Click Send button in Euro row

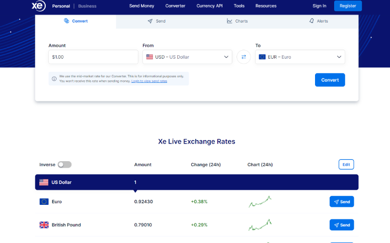[342, 201]
